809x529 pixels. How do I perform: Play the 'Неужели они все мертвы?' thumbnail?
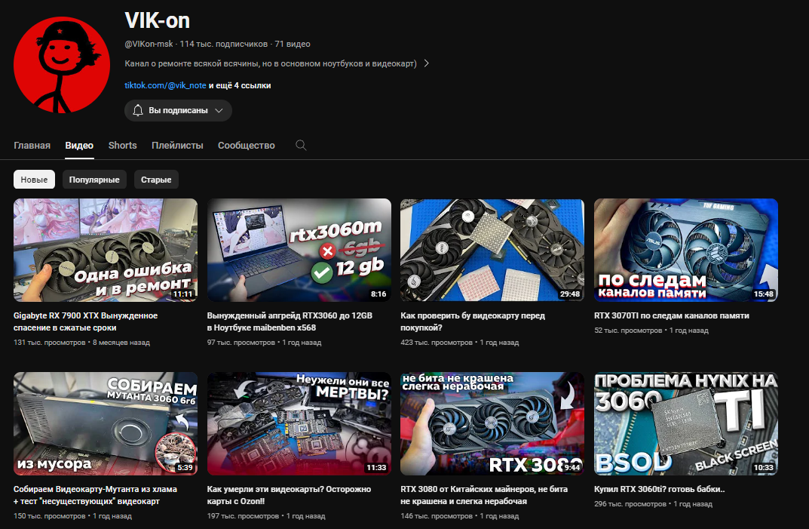pos(299,423)
